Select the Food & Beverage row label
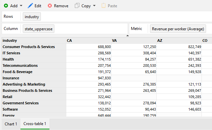This screenshot has height=130, width=212. (x=34, y=72)
